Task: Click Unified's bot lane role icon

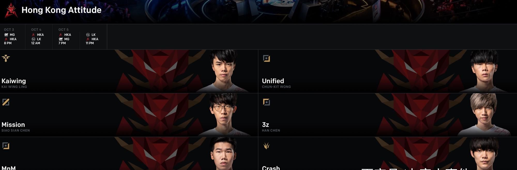Action: [x=266, y=58]
